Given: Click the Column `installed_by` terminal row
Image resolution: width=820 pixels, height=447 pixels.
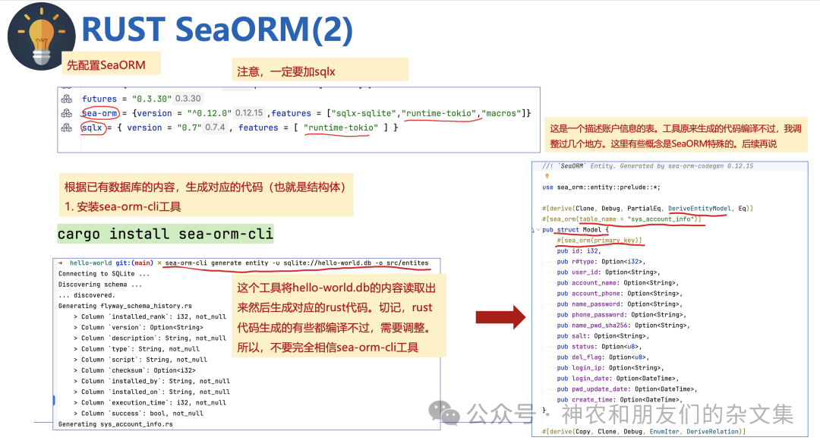Looking at the screenshot, I should tap(152, 381).
